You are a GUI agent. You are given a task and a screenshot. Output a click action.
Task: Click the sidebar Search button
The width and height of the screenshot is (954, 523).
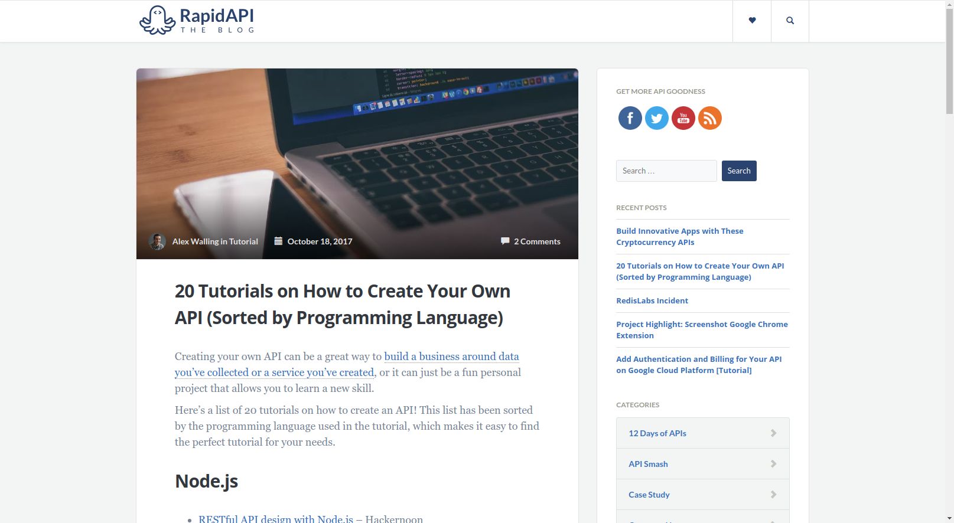tap(738, 171)
